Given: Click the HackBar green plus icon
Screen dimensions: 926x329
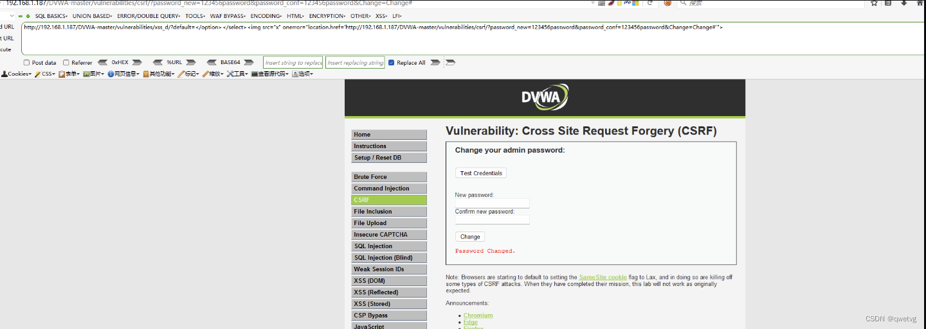Looking at the screenshot, I should pos(28,15).
